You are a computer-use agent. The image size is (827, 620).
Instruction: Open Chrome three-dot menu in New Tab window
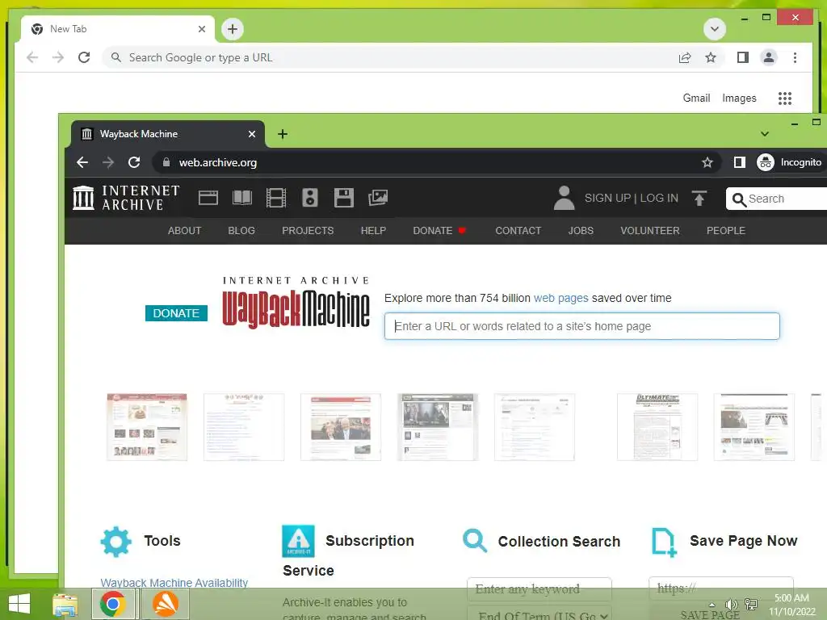(795, 57)
